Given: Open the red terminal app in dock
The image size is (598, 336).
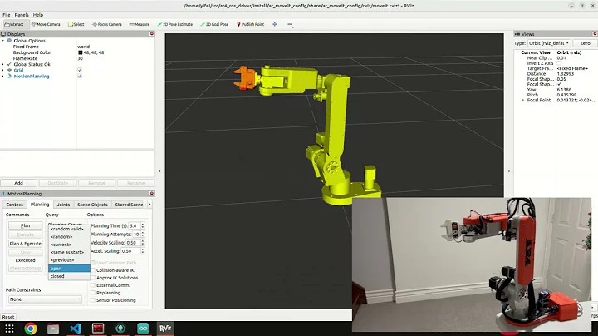Looking at the screenshot, I should coord(98,329).
